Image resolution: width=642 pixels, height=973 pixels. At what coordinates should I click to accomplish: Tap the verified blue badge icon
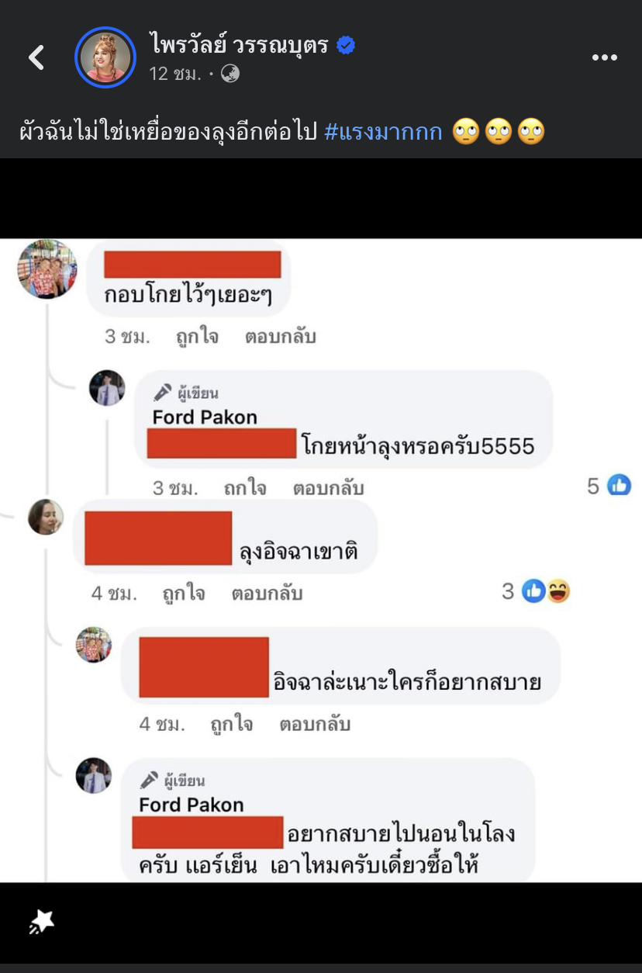[x=346, y=46]
